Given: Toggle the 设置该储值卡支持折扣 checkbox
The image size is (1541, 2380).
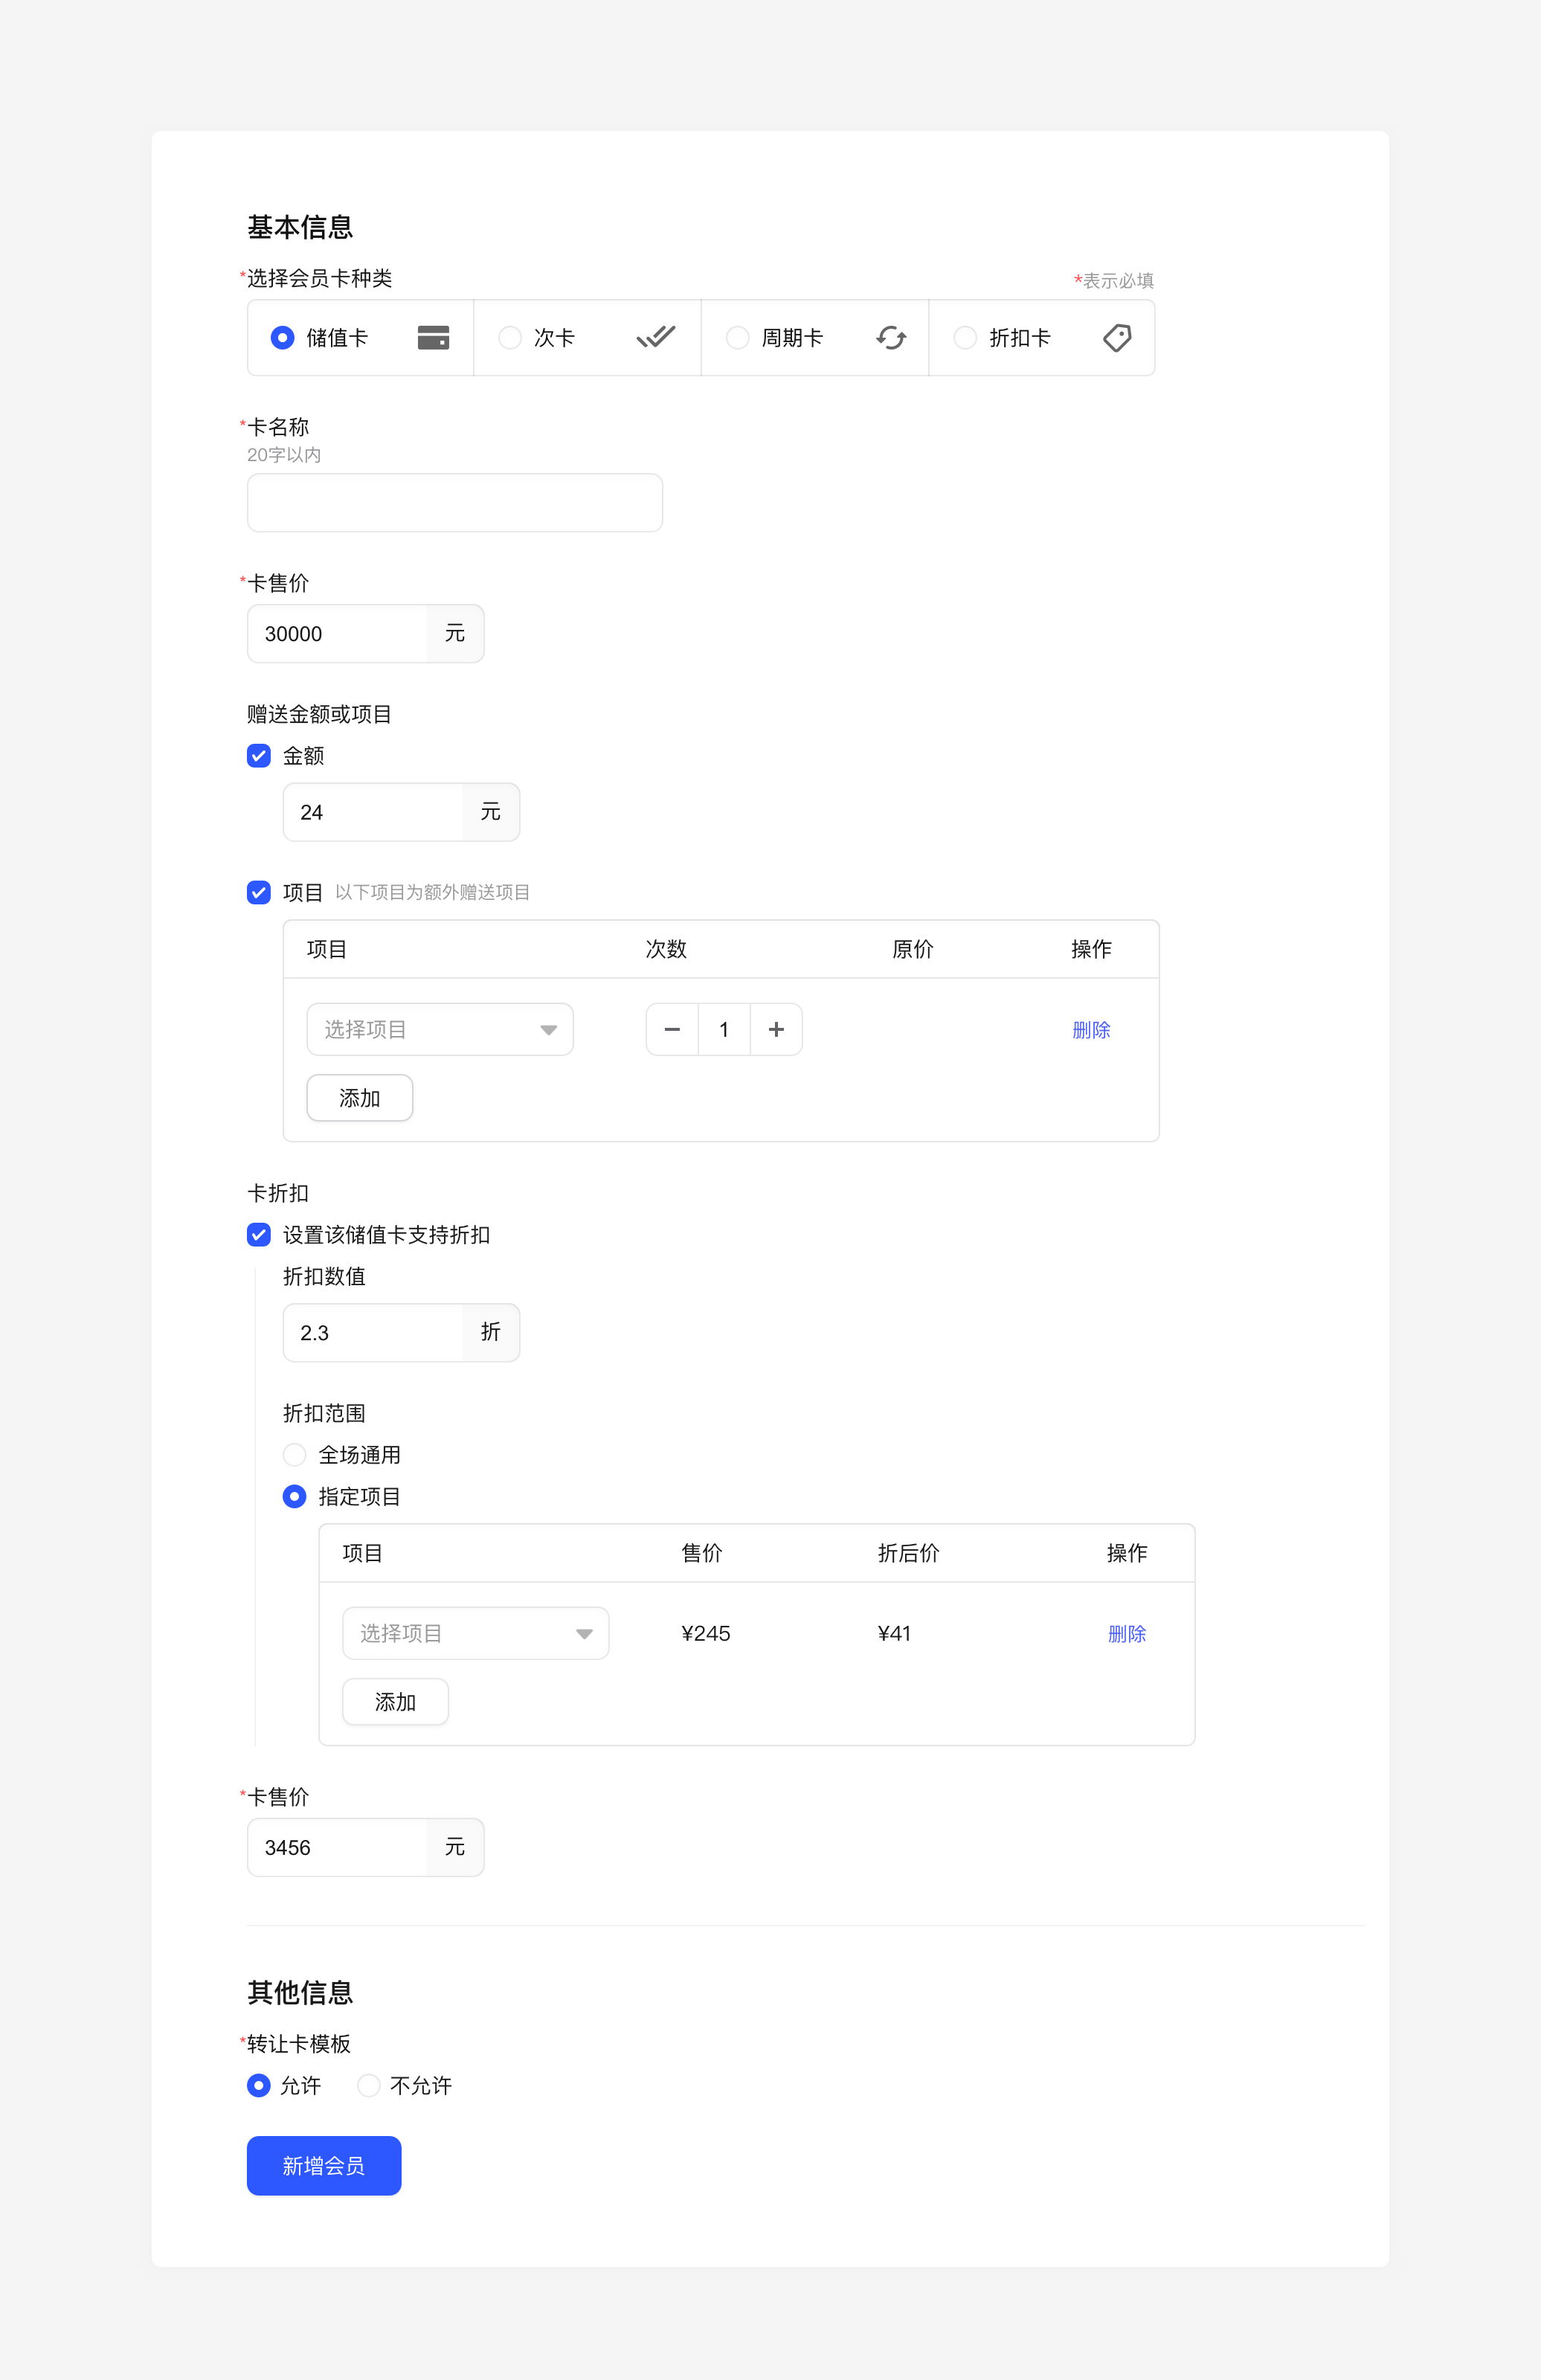Looking at the screenshot, I should tap(259, 1235).
